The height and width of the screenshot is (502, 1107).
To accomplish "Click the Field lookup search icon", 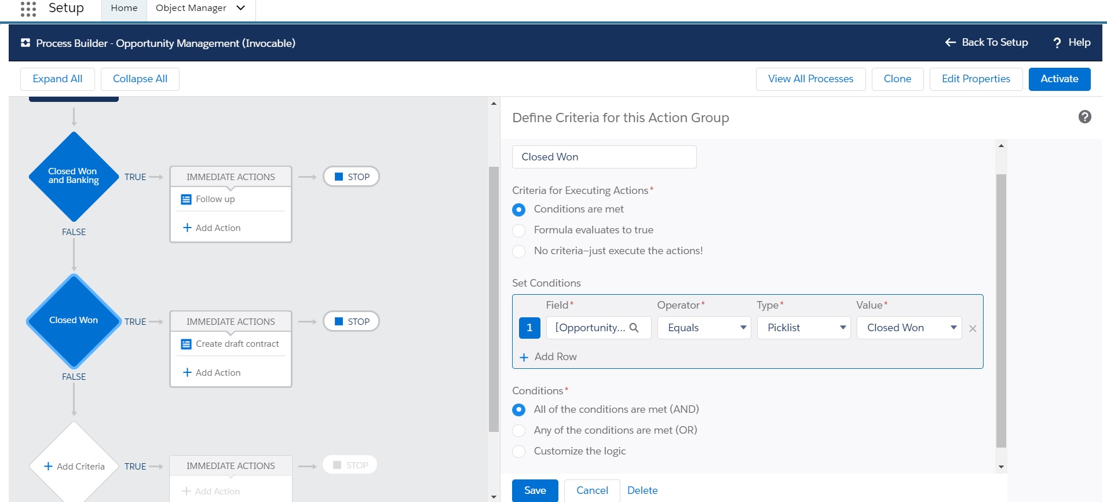I will point(634,328).
